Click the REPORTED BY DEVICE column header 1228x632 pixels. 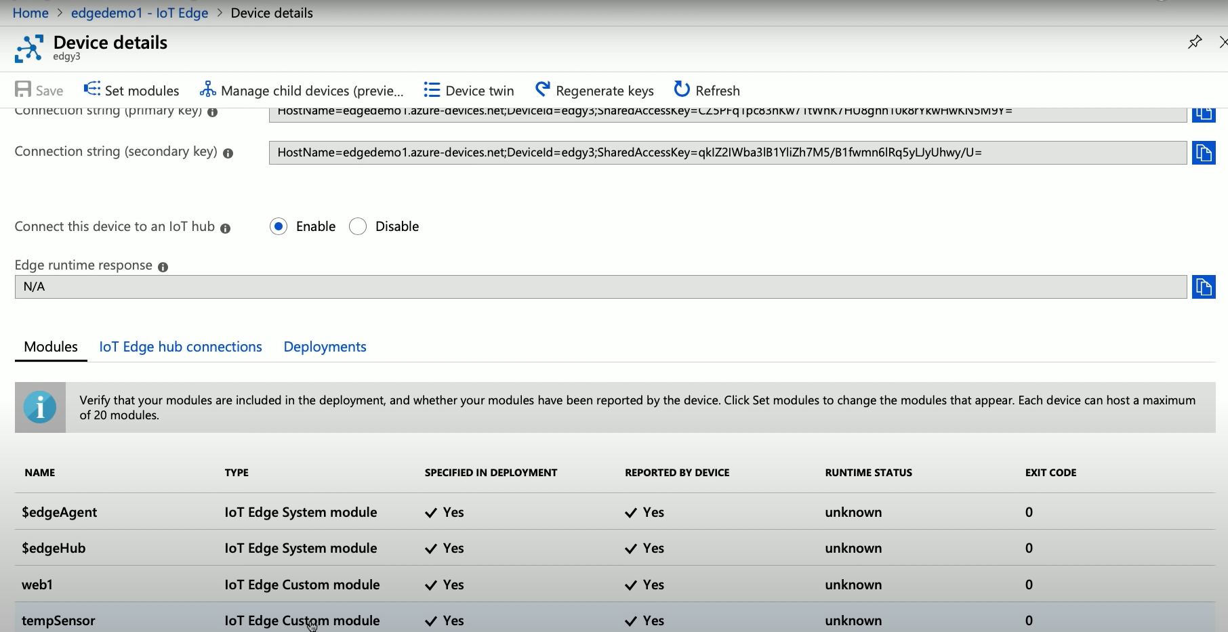coord(677,473)
